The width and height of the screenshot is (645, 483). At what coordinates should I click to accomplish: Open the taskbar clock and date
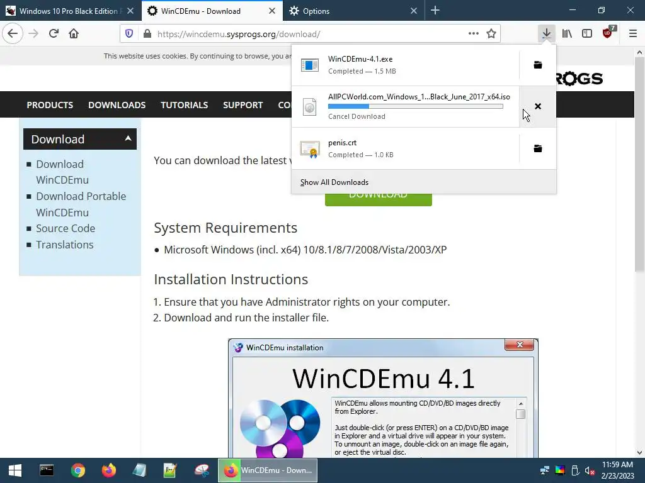[x=617, y=470]
